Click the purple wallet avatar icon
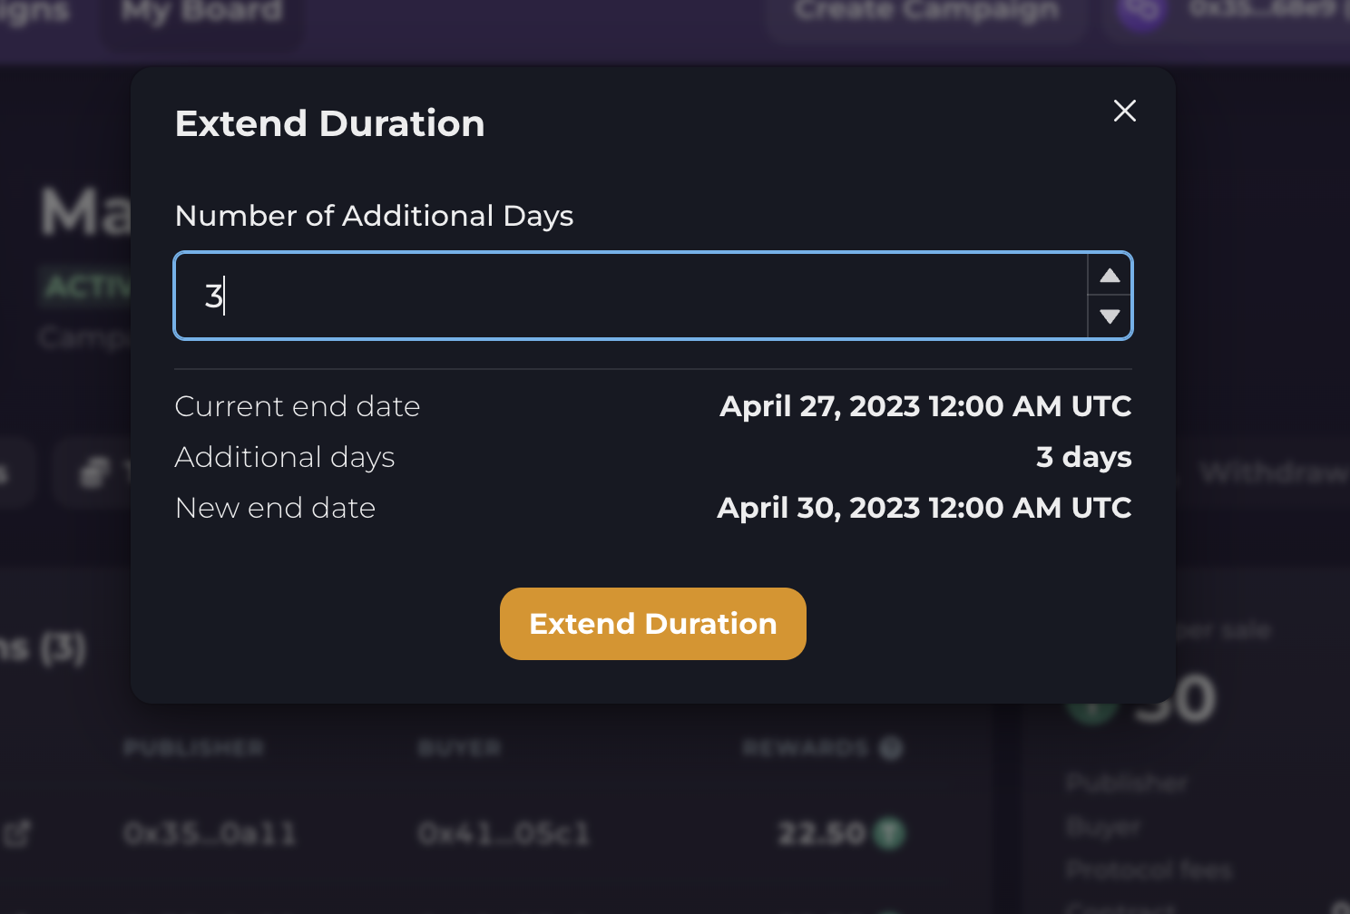 coord(1141,11)
